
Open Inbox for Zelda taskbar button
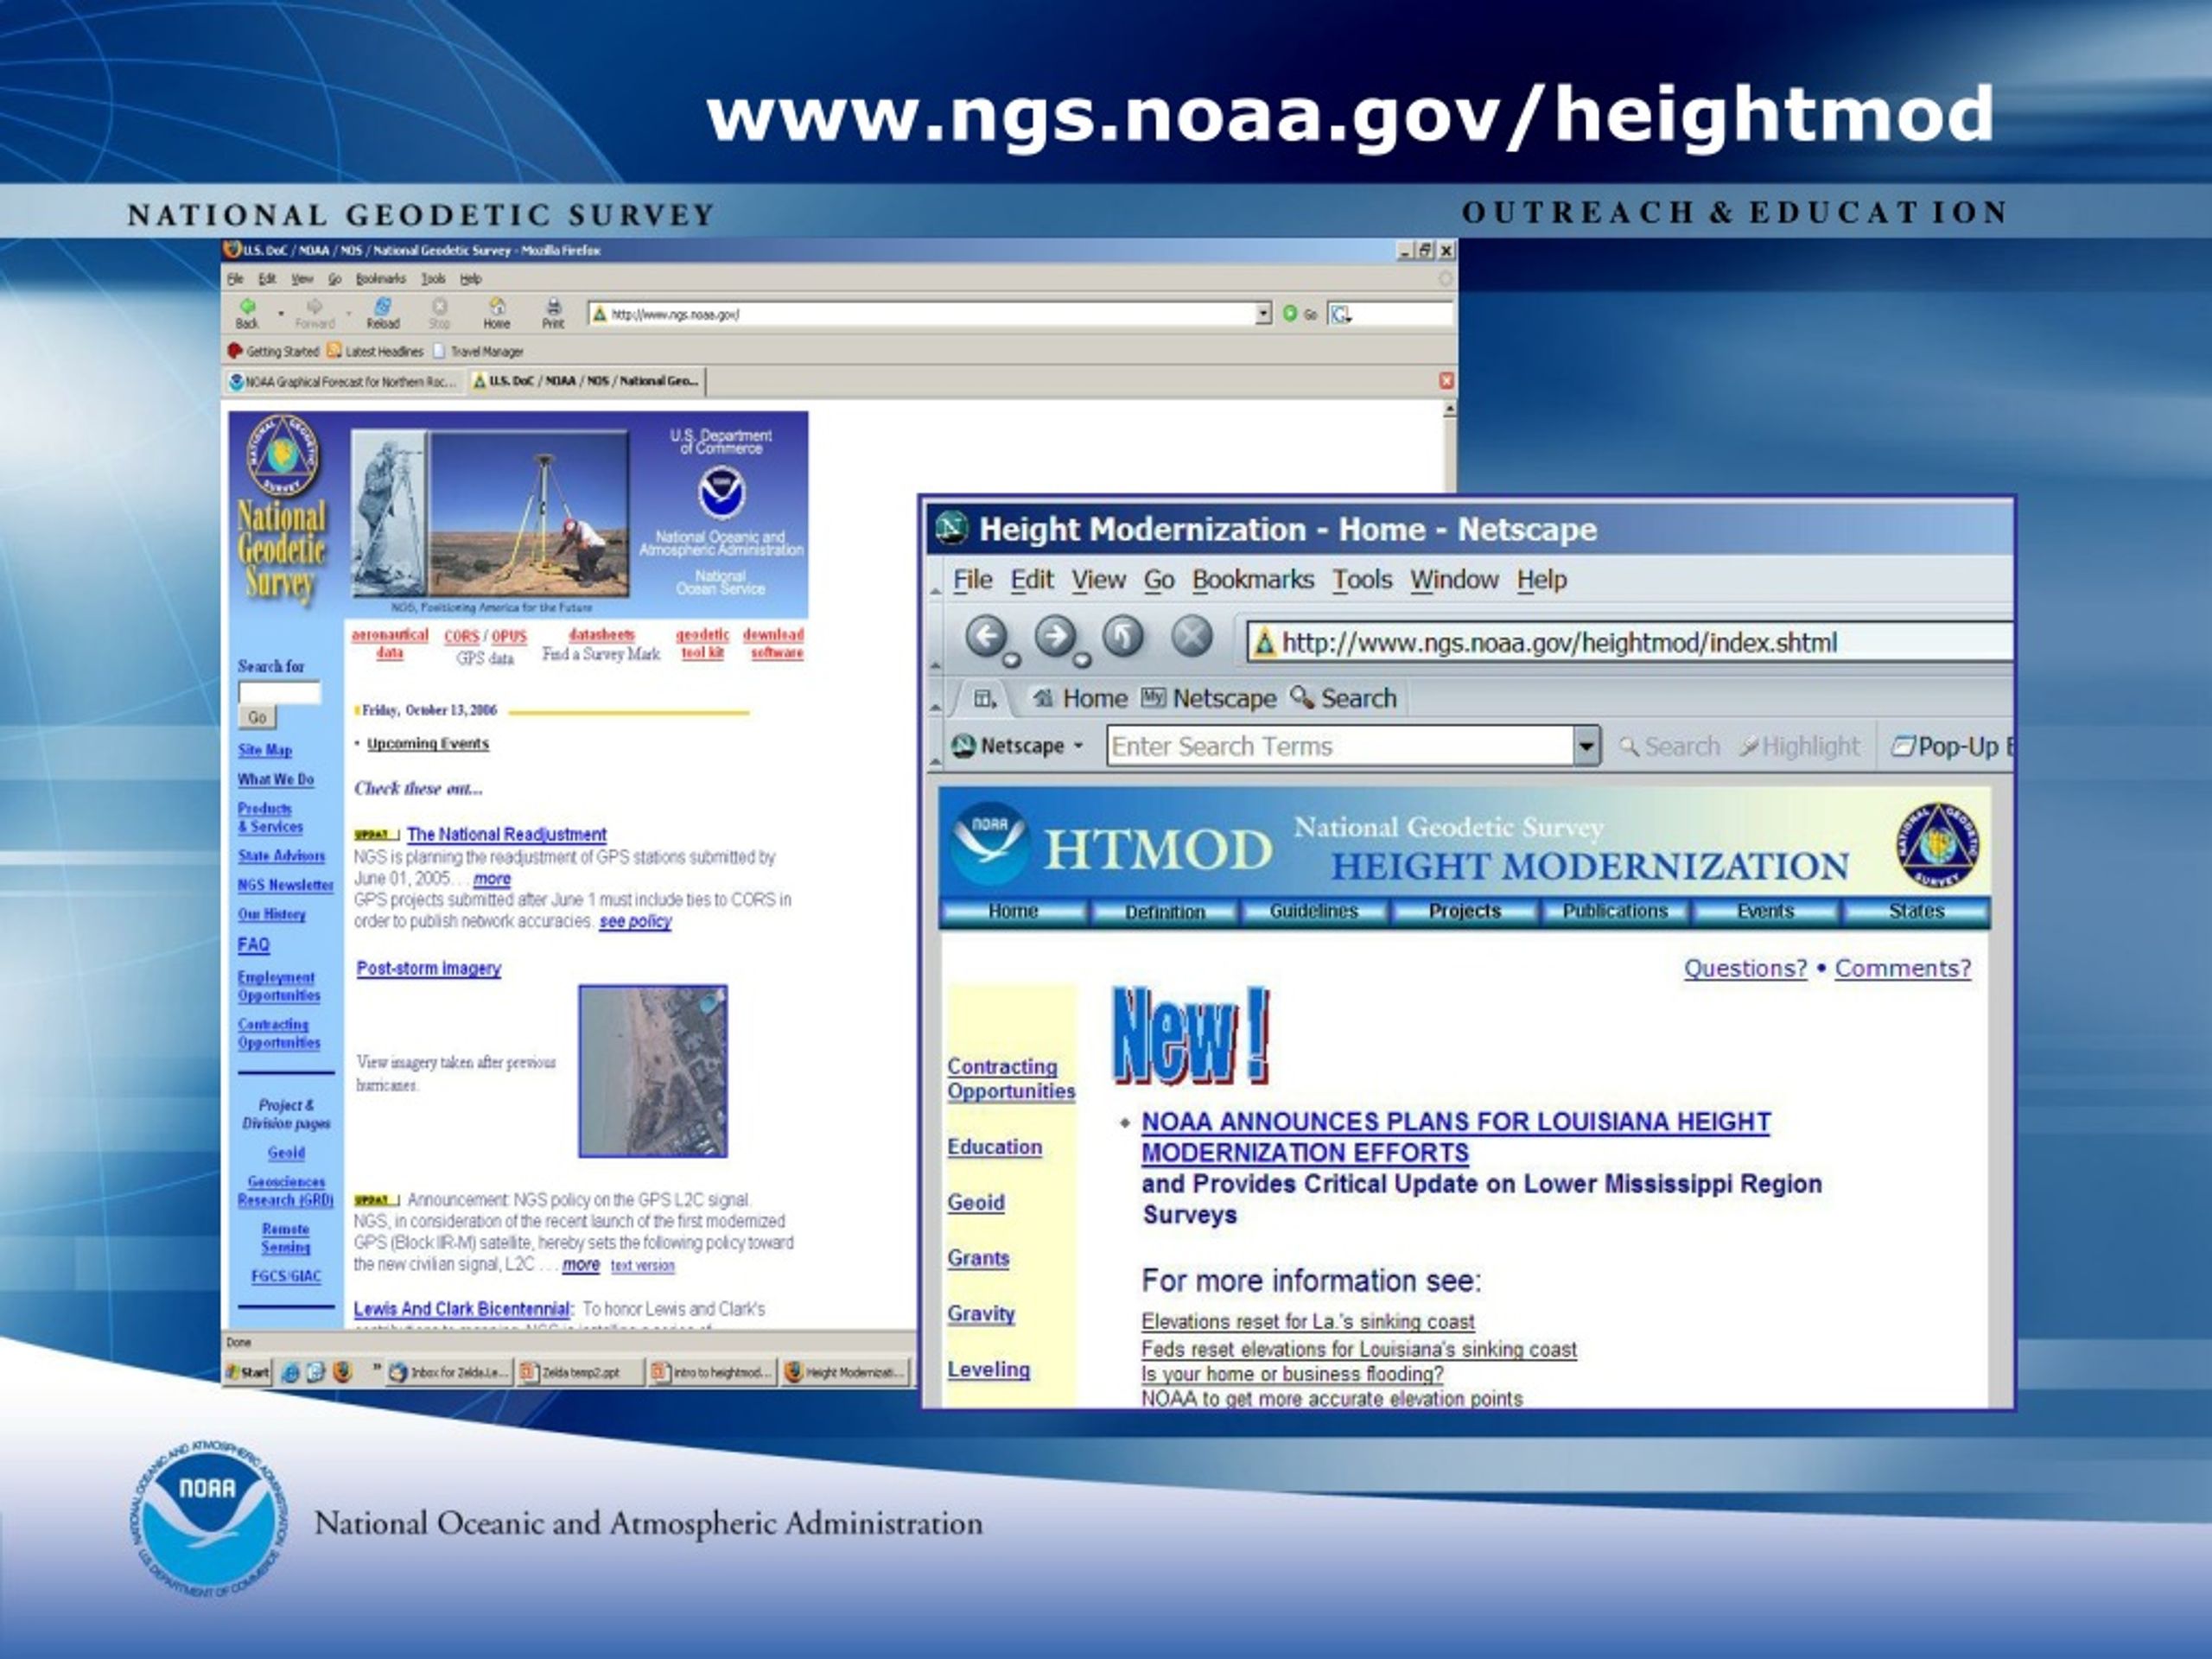click(x=449, y=1372)
